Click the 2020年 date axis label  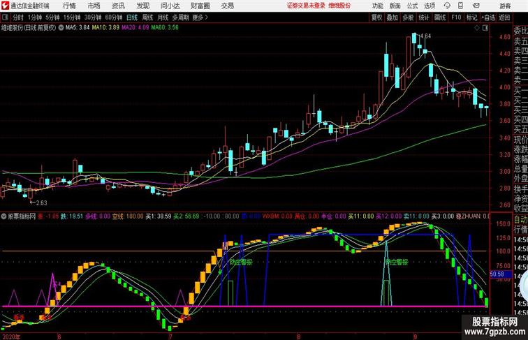point(12,337)
